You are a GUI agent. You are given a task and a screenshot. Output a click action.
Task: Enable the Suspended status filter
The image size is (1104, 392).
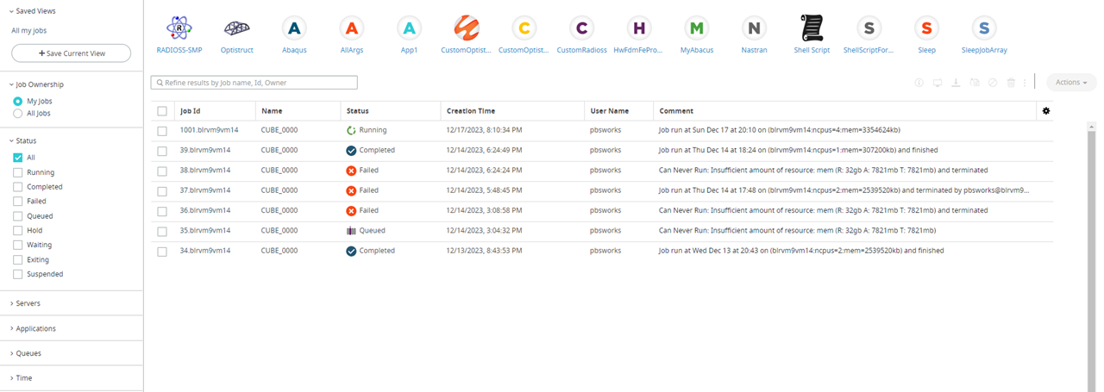tap(18, 274)
